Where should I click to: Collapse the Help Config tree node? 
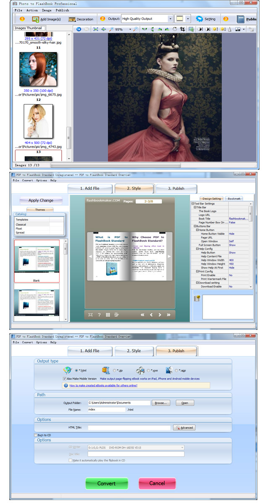click(197, 249)
